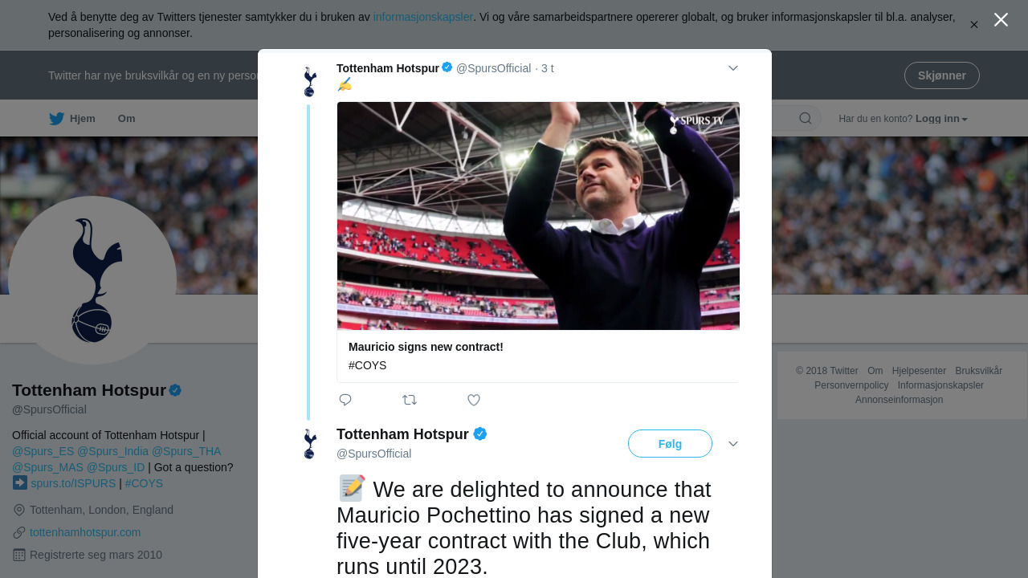
Task: Open the informasjonskapsler link in banner
Action: 422,17
